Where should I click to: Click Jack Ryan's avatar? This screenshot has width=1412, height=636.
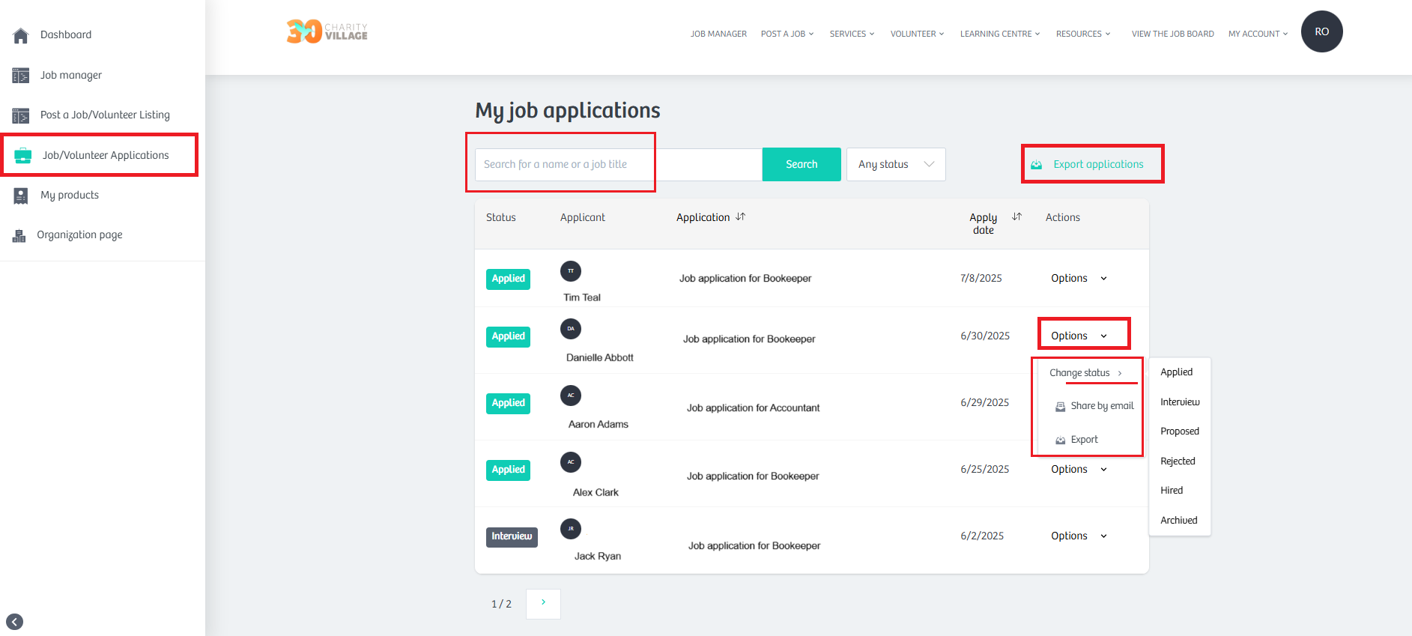[x=571, y=529]
